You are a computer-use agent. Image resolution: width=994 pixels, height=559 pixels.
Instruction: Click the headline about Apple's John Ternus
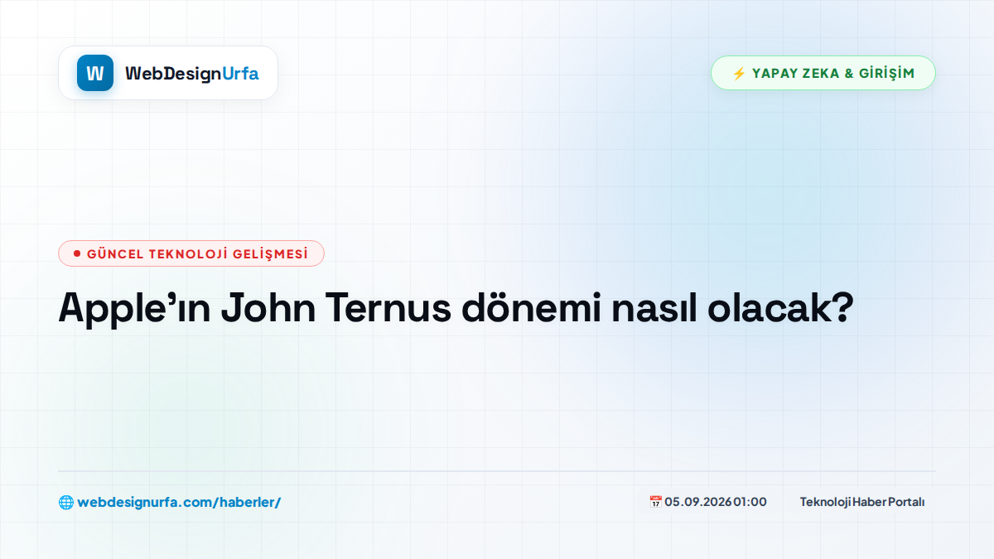pos(456,309)
